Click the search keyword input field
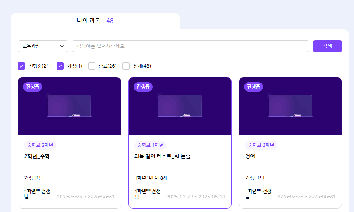Screen dimensions: 354x212 pos(190,46)
